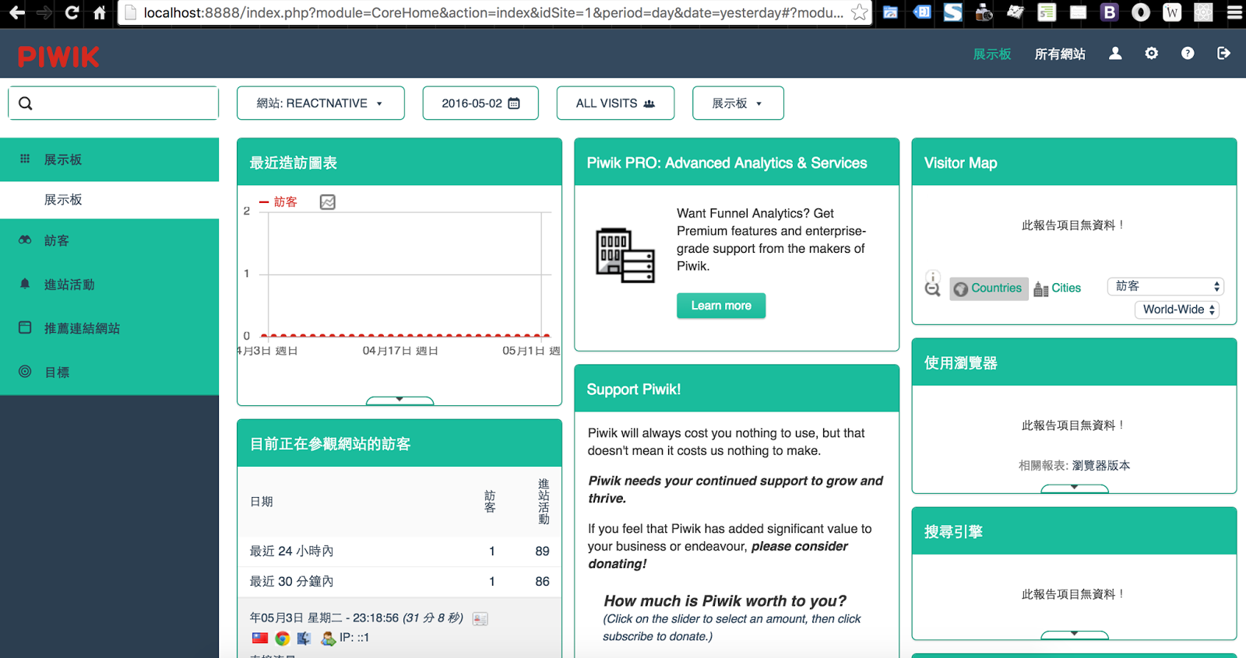The height and width of the screenshot is (658, 1246).
Task: Click the 展示板 link in the top header
Action: coord(992,54)
